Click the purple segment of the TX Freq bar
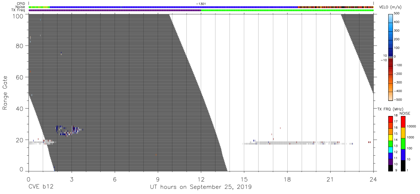Viewport: 420px width, 194px height. 115,10
